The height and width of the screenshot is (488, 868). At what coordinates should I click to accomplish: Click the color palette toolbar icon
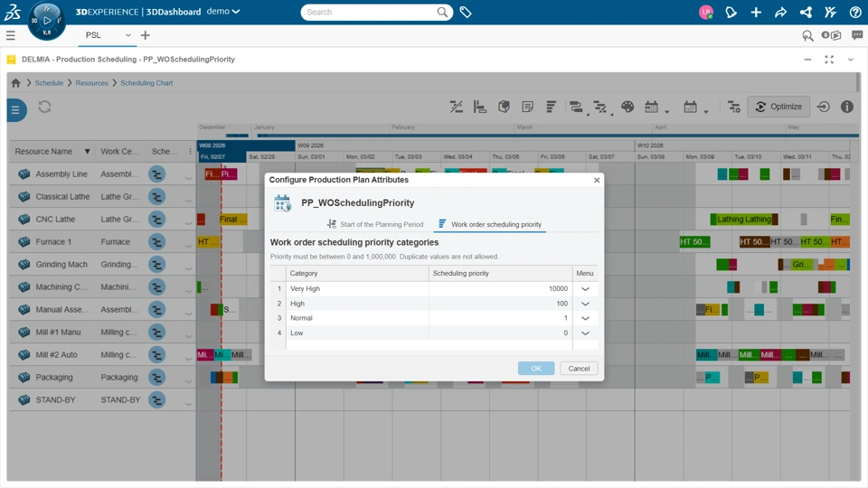tap(627, 107)
